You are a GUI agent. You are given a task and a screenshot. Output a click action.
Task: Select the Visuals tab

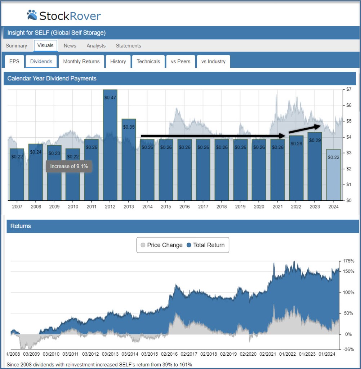click(45, 45)
